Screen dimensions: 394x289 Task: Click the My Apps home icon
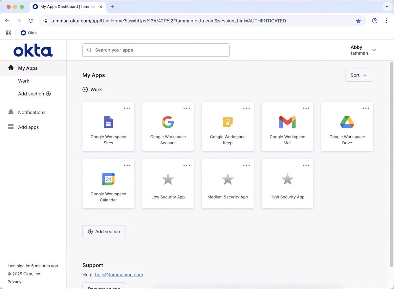click(11, 68)
